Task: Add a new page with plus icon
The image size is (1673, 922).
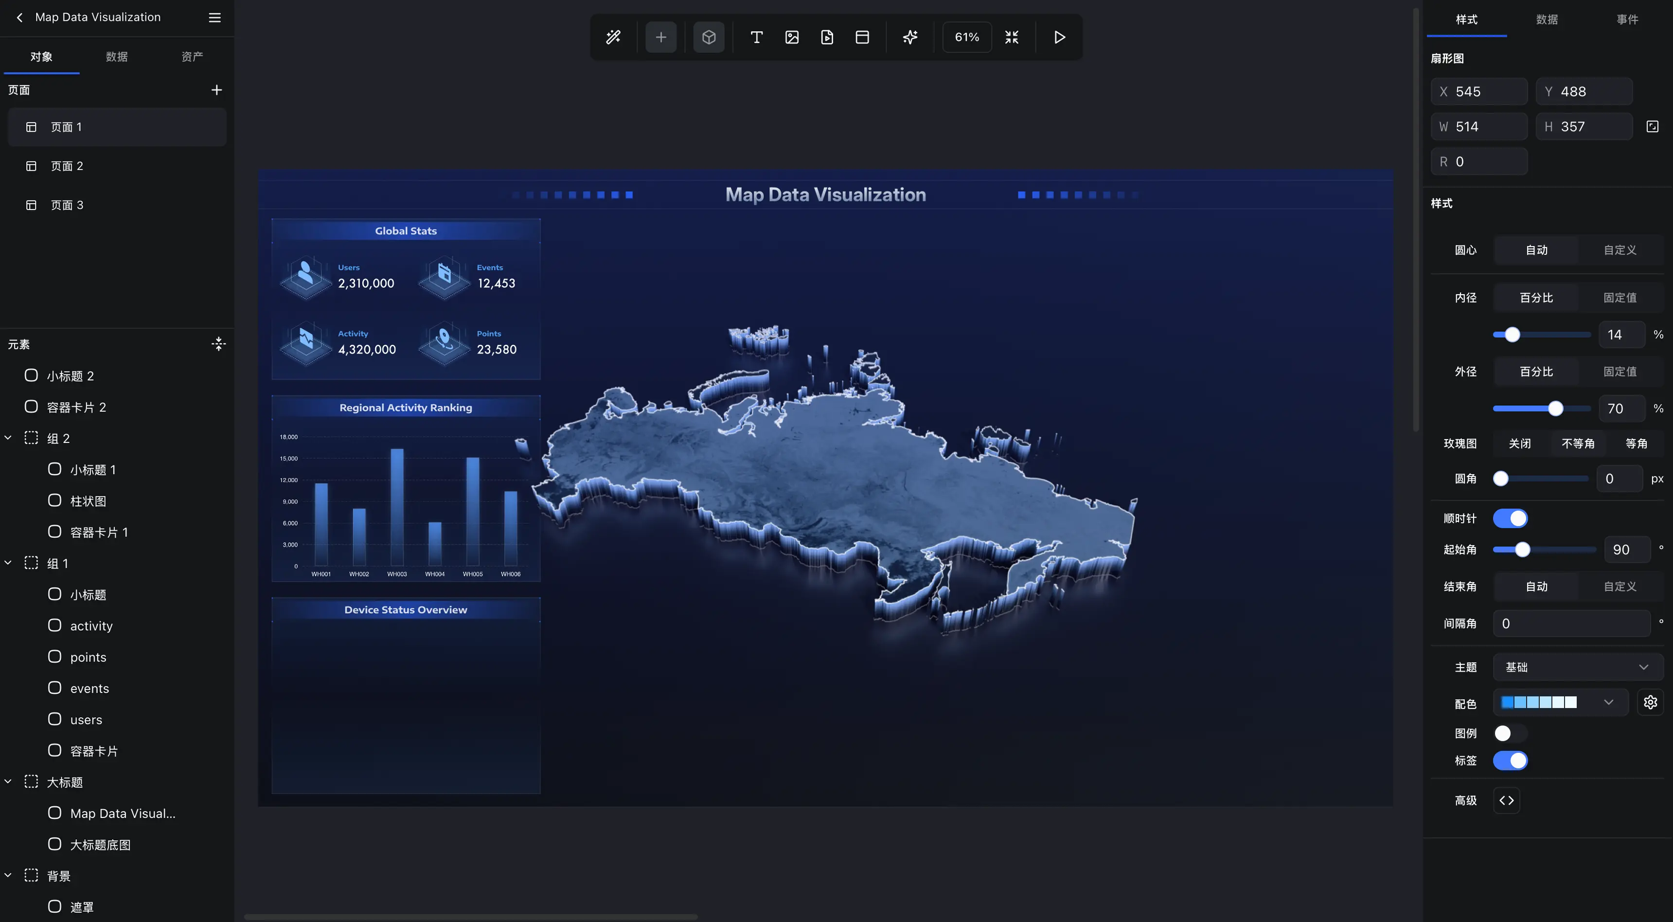Action: (216, 89)
